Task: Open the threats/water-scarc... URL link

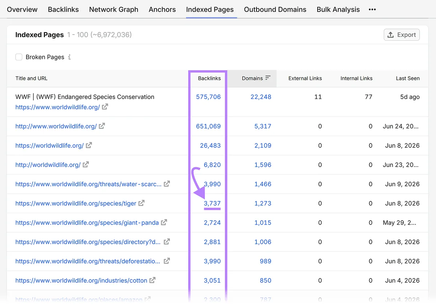Action: pos(88,184)
